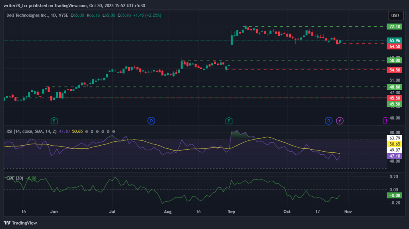Click the RSI value 47.10 purple label

click(394, 156)
